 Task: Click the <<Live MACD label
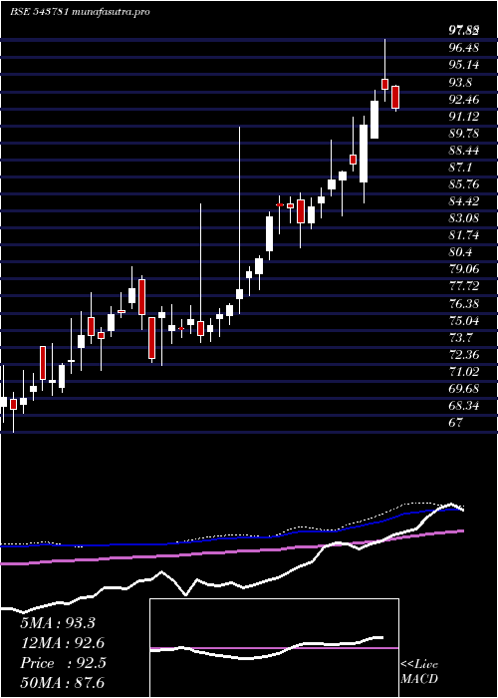coord(419,672)
